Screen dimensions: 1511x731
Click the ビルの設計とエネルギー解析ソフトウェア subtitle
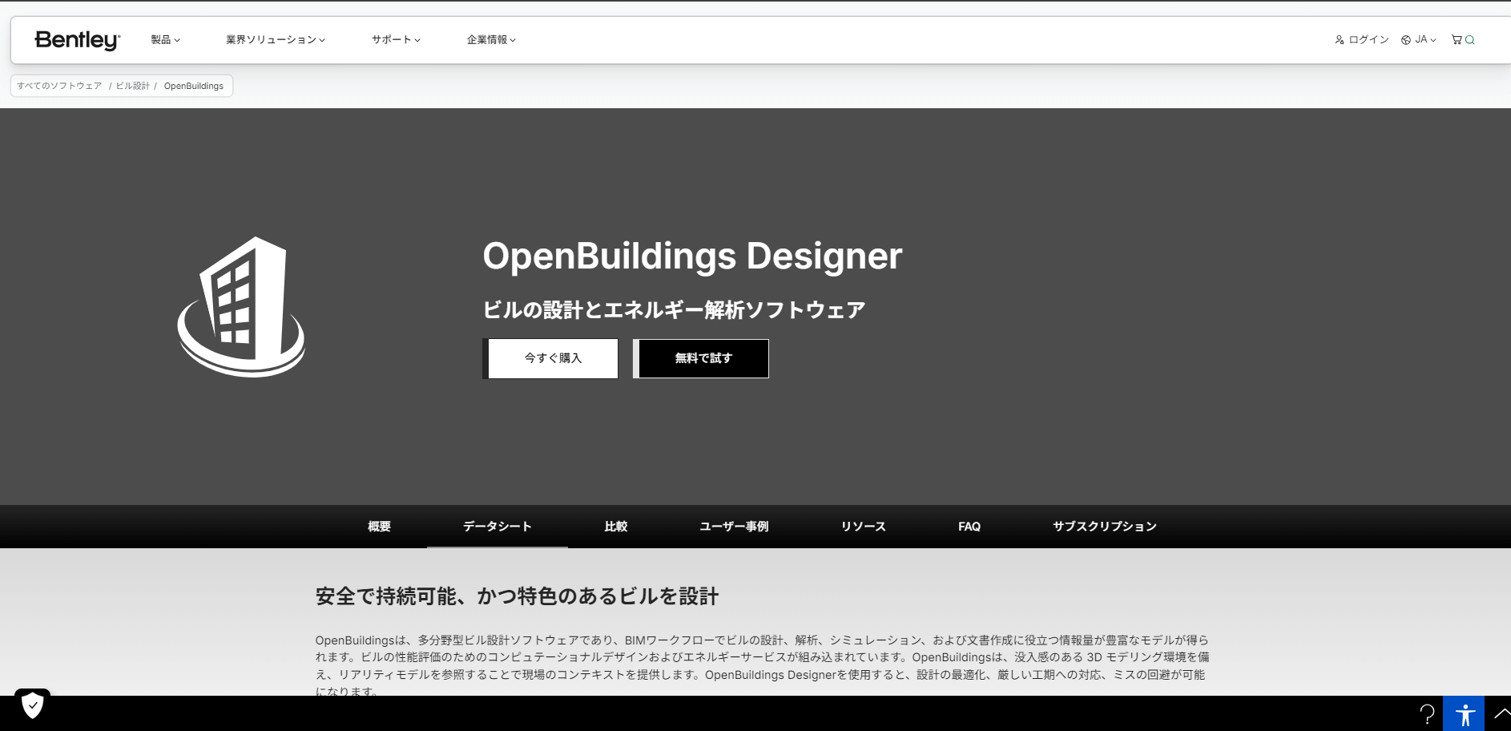(674, 310)
